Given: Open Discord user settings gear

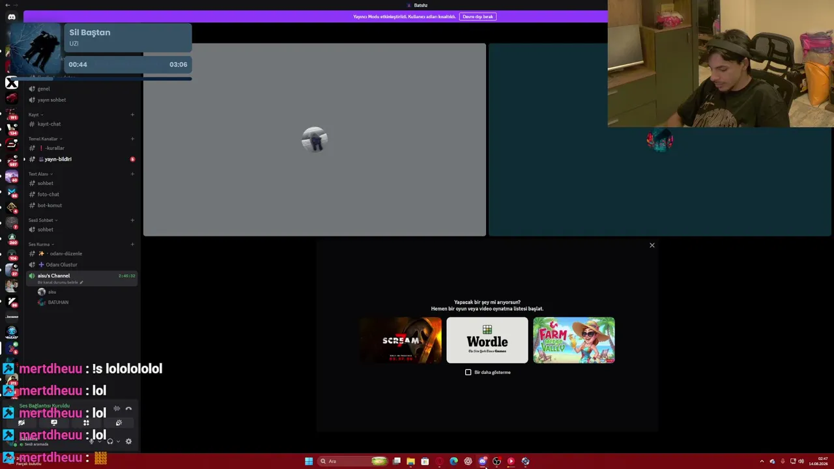Looking at the screenshot, I should pos(128,441).
